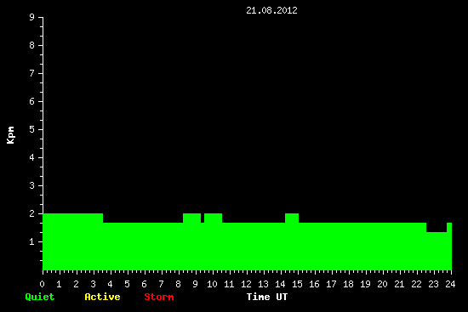Click the date label 21.08.2012

pos(271,10)
